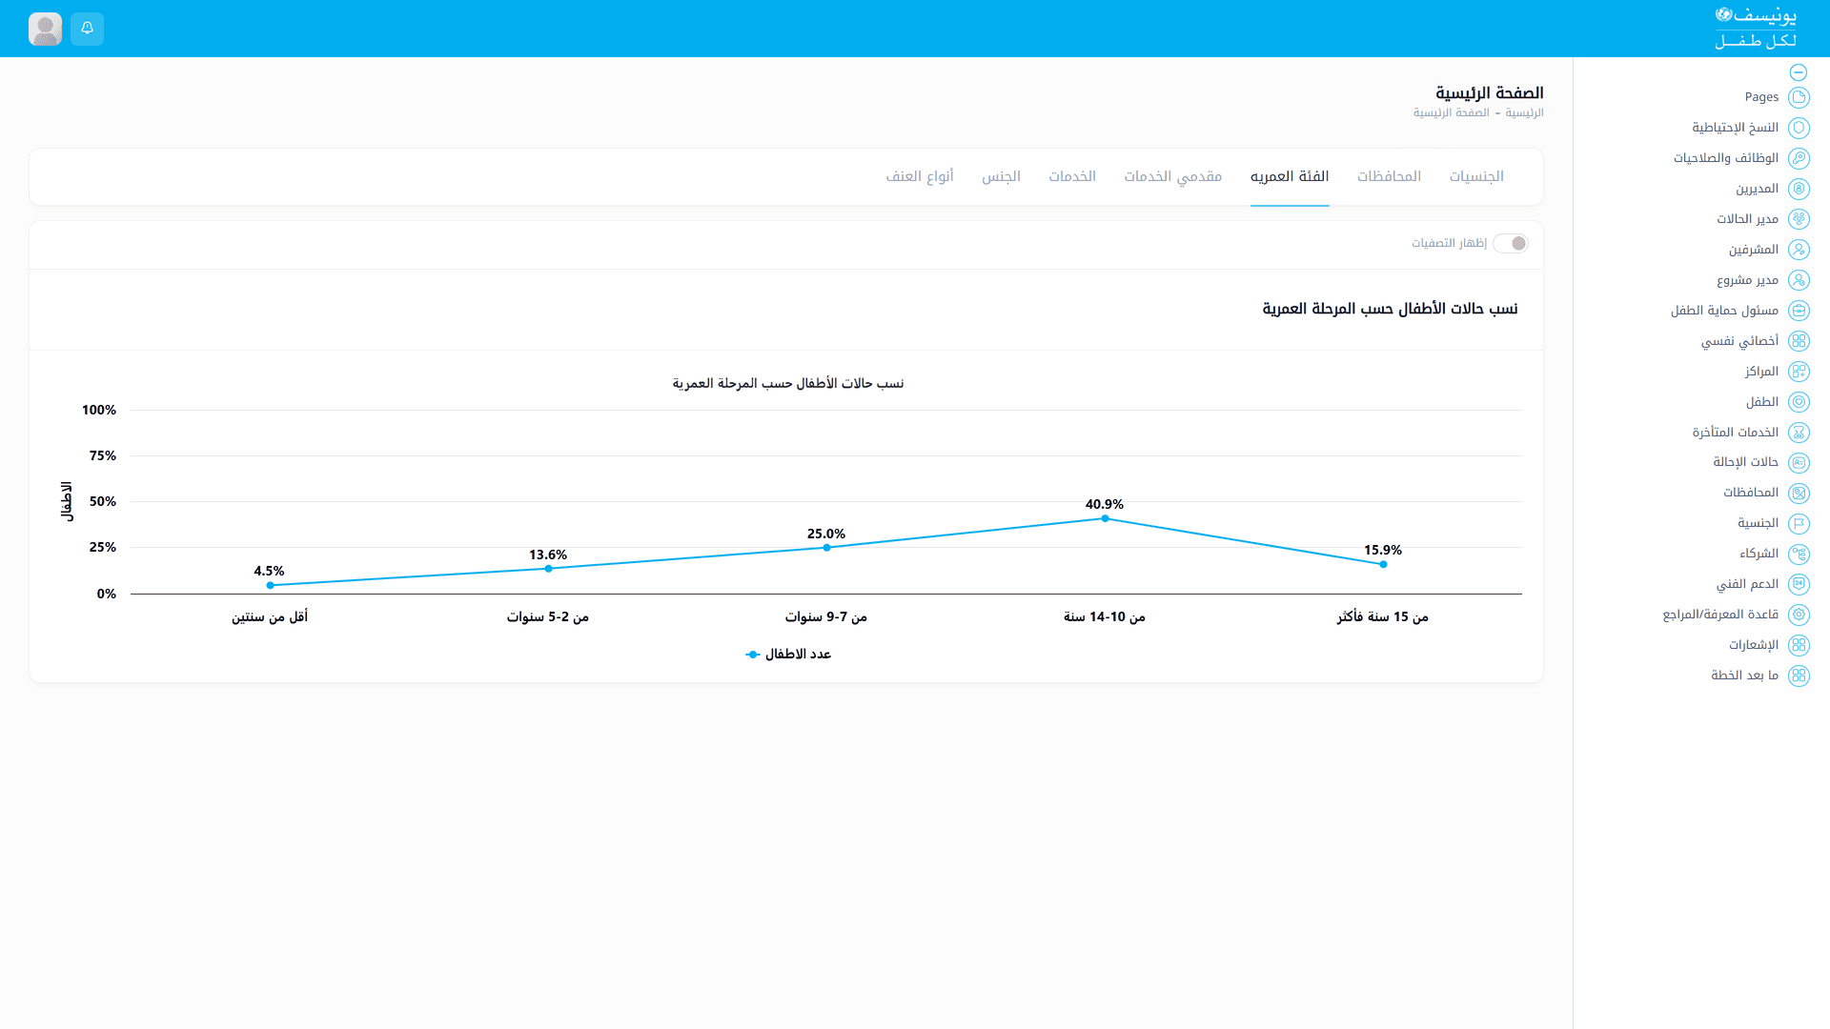Click the الخدمات المتأخرة hourglass icon
Image resolution: width=1830 pixels, height=1029 pixels.
[1799, 433]
